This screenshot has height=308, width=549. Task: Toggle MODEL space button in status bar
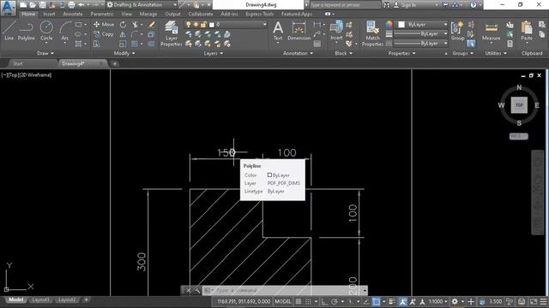pos(283,301)
